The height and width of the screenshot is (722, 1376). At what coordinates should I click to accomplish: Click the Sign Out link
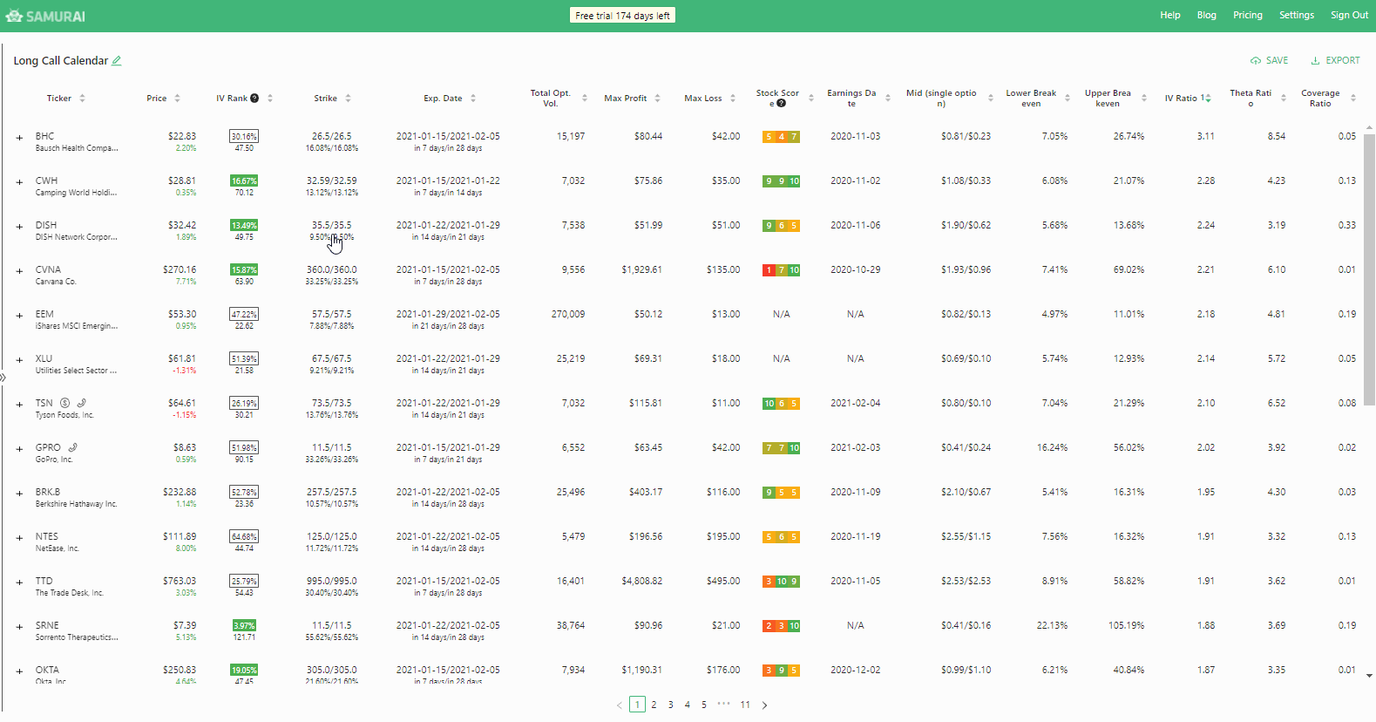(1350, 16)
